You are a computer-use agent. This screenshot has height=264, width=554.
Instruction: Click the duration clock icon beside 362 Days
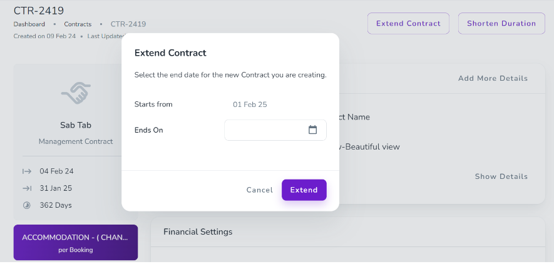(x=27, y=205)
